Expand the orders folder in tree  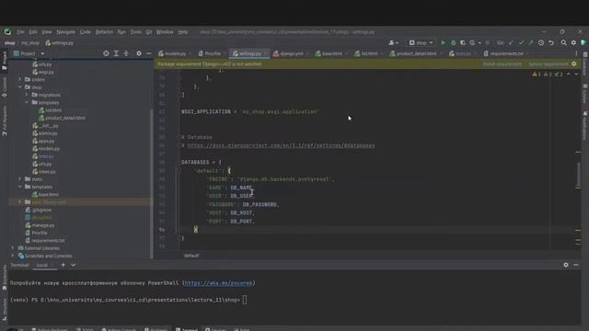20,80
